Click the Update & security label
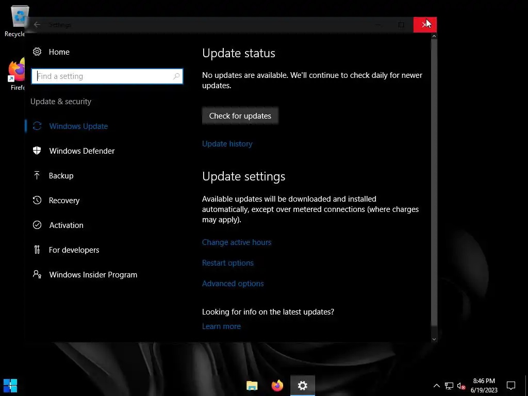 (61, 102)
